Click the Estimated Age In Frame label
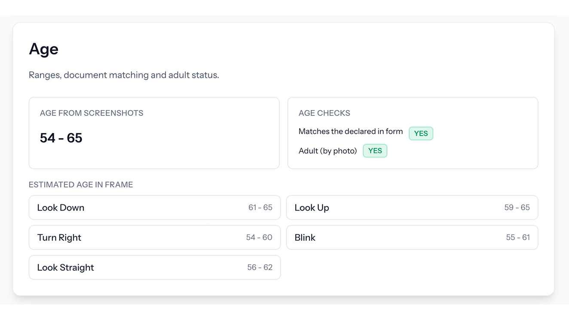This screenshot has height=320, width=569. (81, 185)
